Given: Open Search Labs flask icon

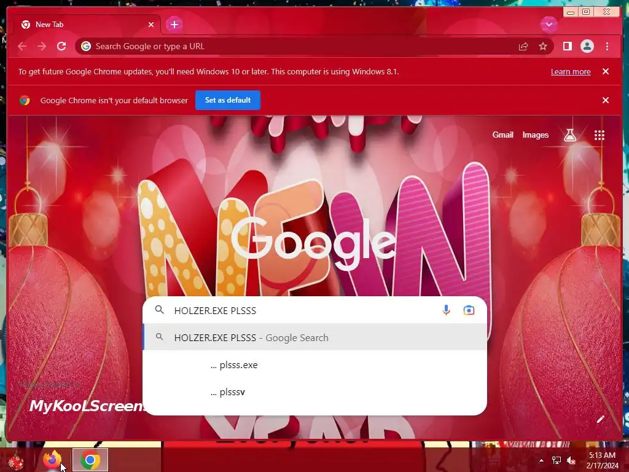Looking at the screenshot, I should point(569,135).
